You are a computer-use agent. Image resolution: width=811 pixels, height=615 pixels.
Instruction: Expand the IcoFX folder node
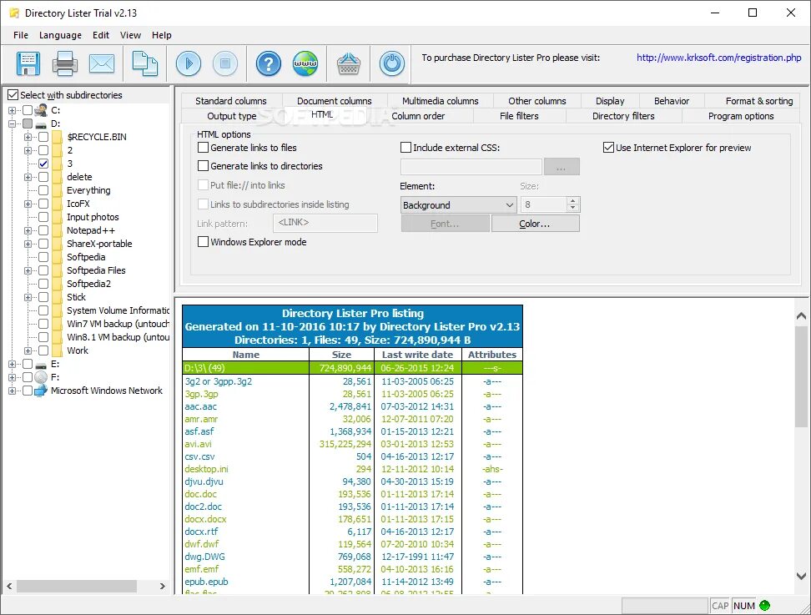click(28, 204)
